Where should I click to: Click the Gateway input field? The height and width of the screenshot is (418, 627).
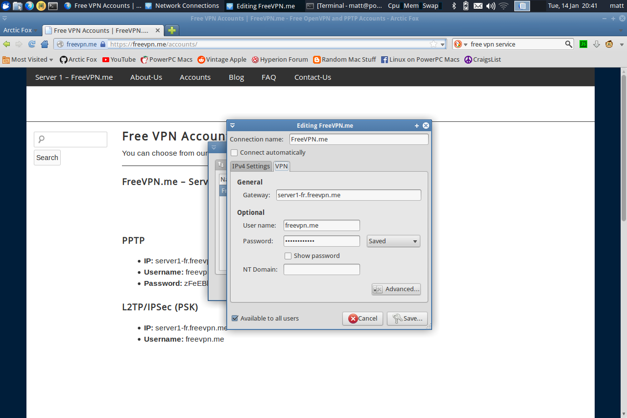pyautogui.click(x=349, y=195)
